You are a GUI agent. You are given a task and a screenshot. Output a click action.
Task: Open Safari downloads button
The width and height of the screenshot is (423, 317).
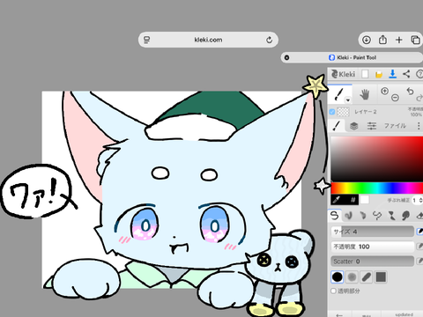coord(367,40)
